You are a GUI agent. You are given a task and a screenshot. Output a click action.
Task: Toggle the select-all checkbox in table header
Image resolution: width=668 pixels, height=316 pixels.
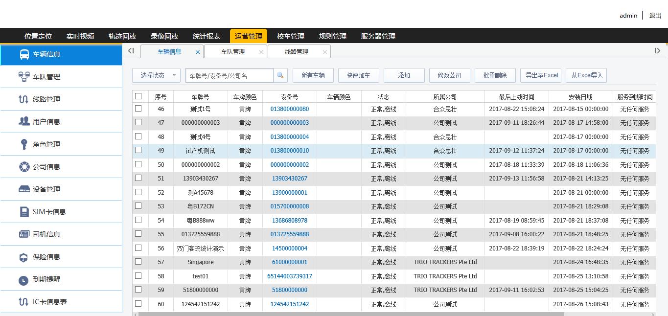138,96
